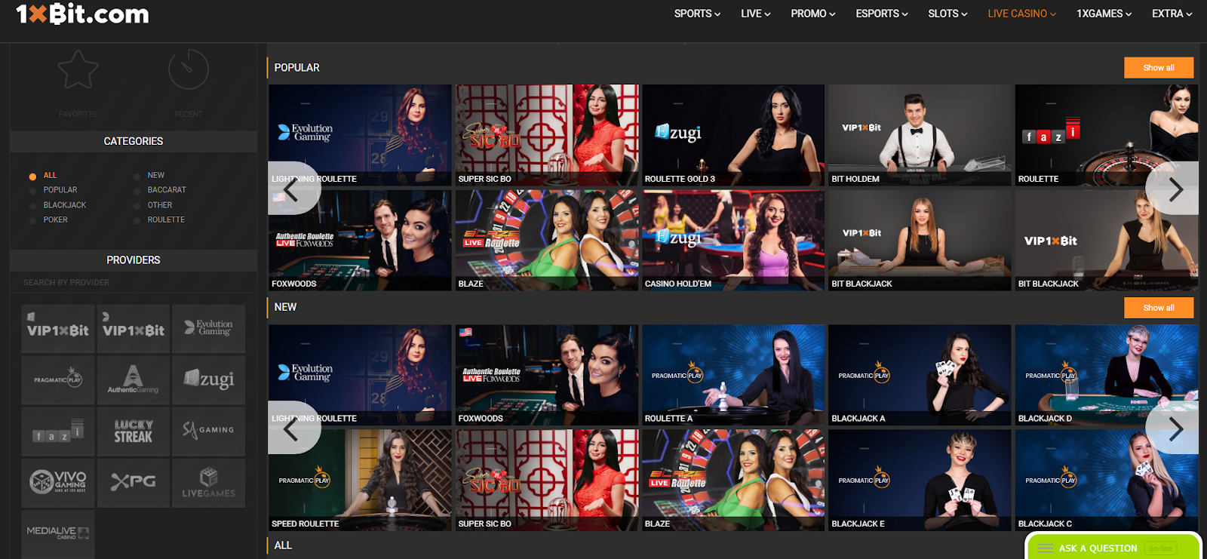Image resolution: width=1207 pixels, height=559 pixels.
Task: Select the Baccarat category radio option
Action: (x=137, y=190)
